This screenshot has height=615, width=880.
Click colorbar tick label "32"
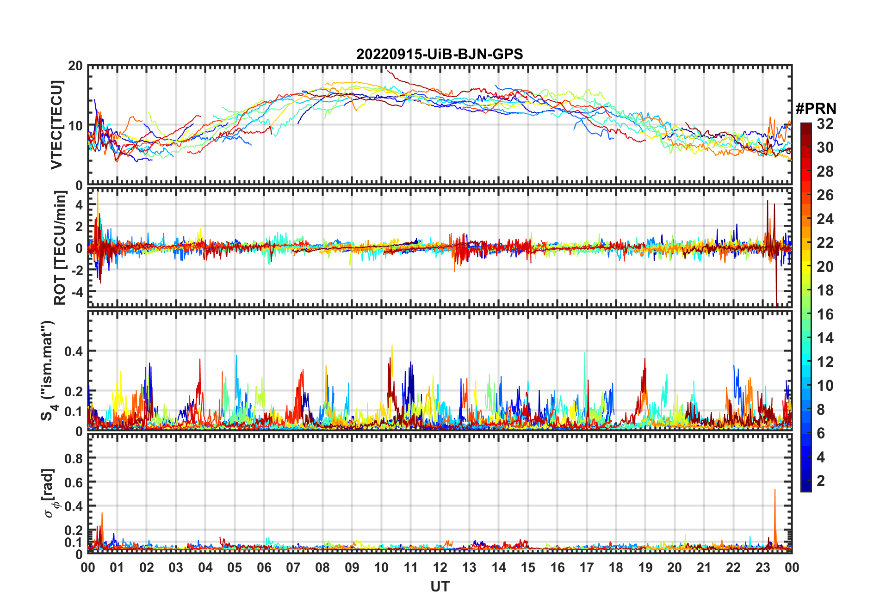825,124
